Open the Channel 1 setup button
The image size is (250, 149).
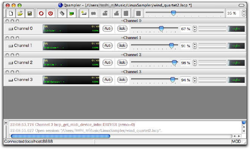pos(20,46)
